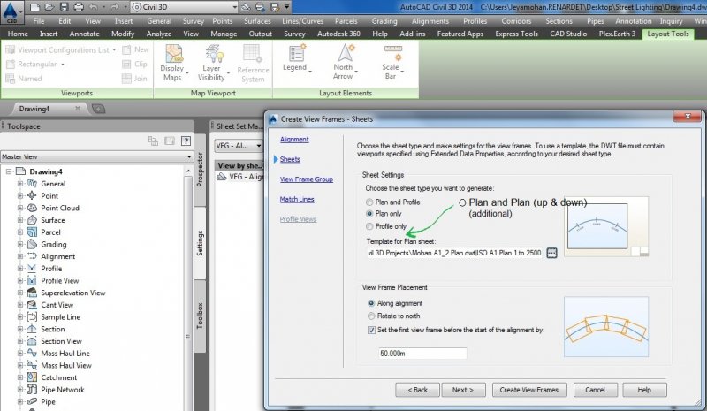Open Help from the wizard dialog
The height and width of the screenshot is (411, 707).
644,390
